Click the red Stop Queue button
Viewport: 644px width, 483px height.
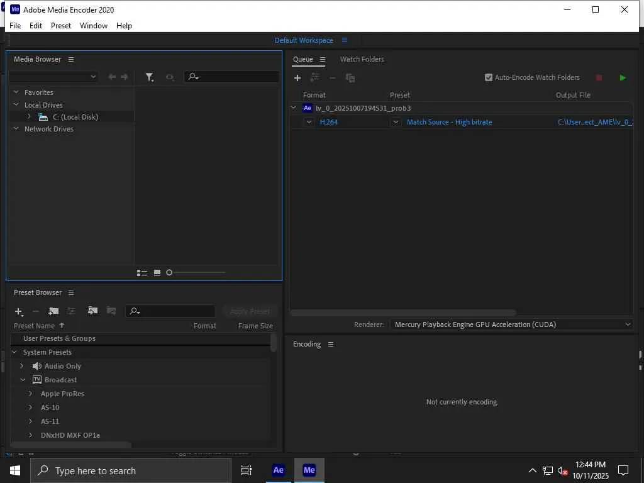coord(599,77)
